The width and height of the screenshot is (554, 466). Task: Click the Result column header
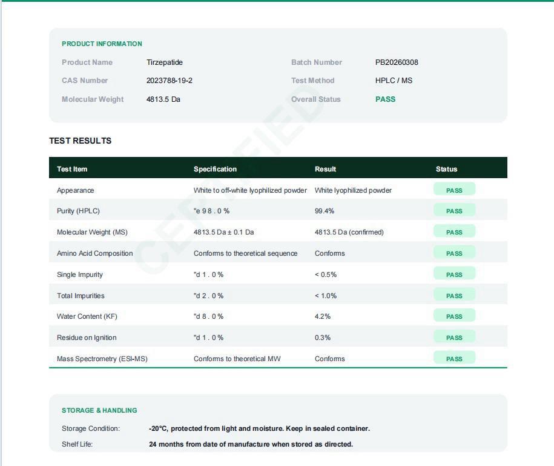325,169
